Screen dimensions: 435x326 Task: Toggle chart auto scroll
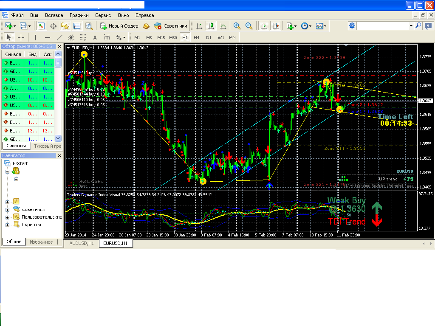(x=264, y=26)
